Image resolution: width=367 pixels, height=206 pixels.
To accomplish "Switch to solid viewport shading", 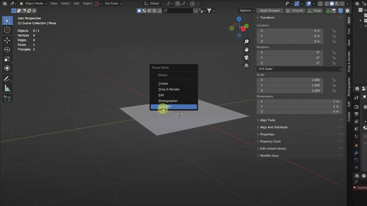I will [x=332, y=4].
